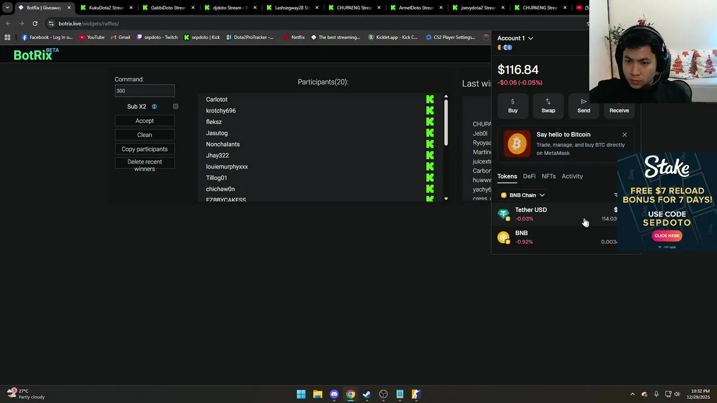Click the MetaMask Receive button

tap(619, 105)
